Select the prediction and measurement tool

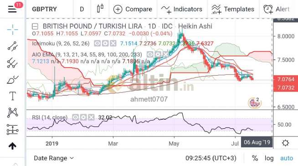(13, 130)
